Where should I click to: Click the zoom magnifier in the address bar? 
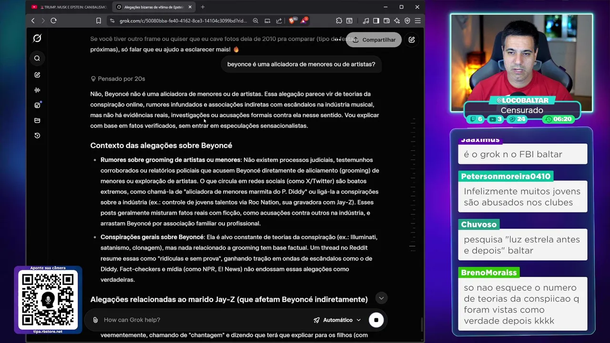pos(255,20)
